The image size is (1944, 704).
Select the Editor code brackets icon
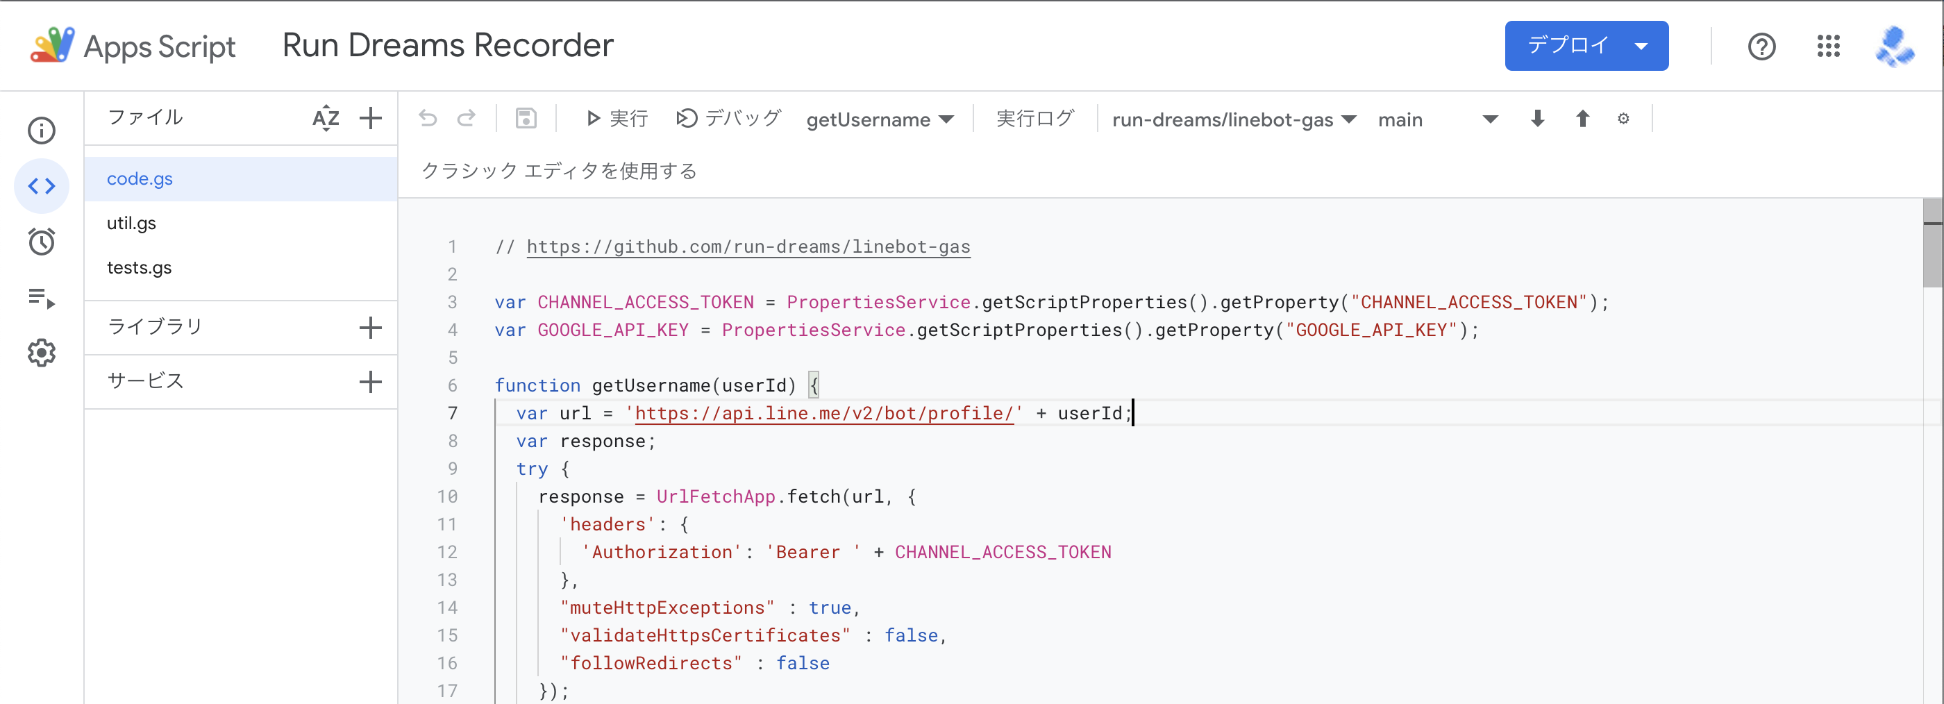pyautogui.click(x=42, y=185)
